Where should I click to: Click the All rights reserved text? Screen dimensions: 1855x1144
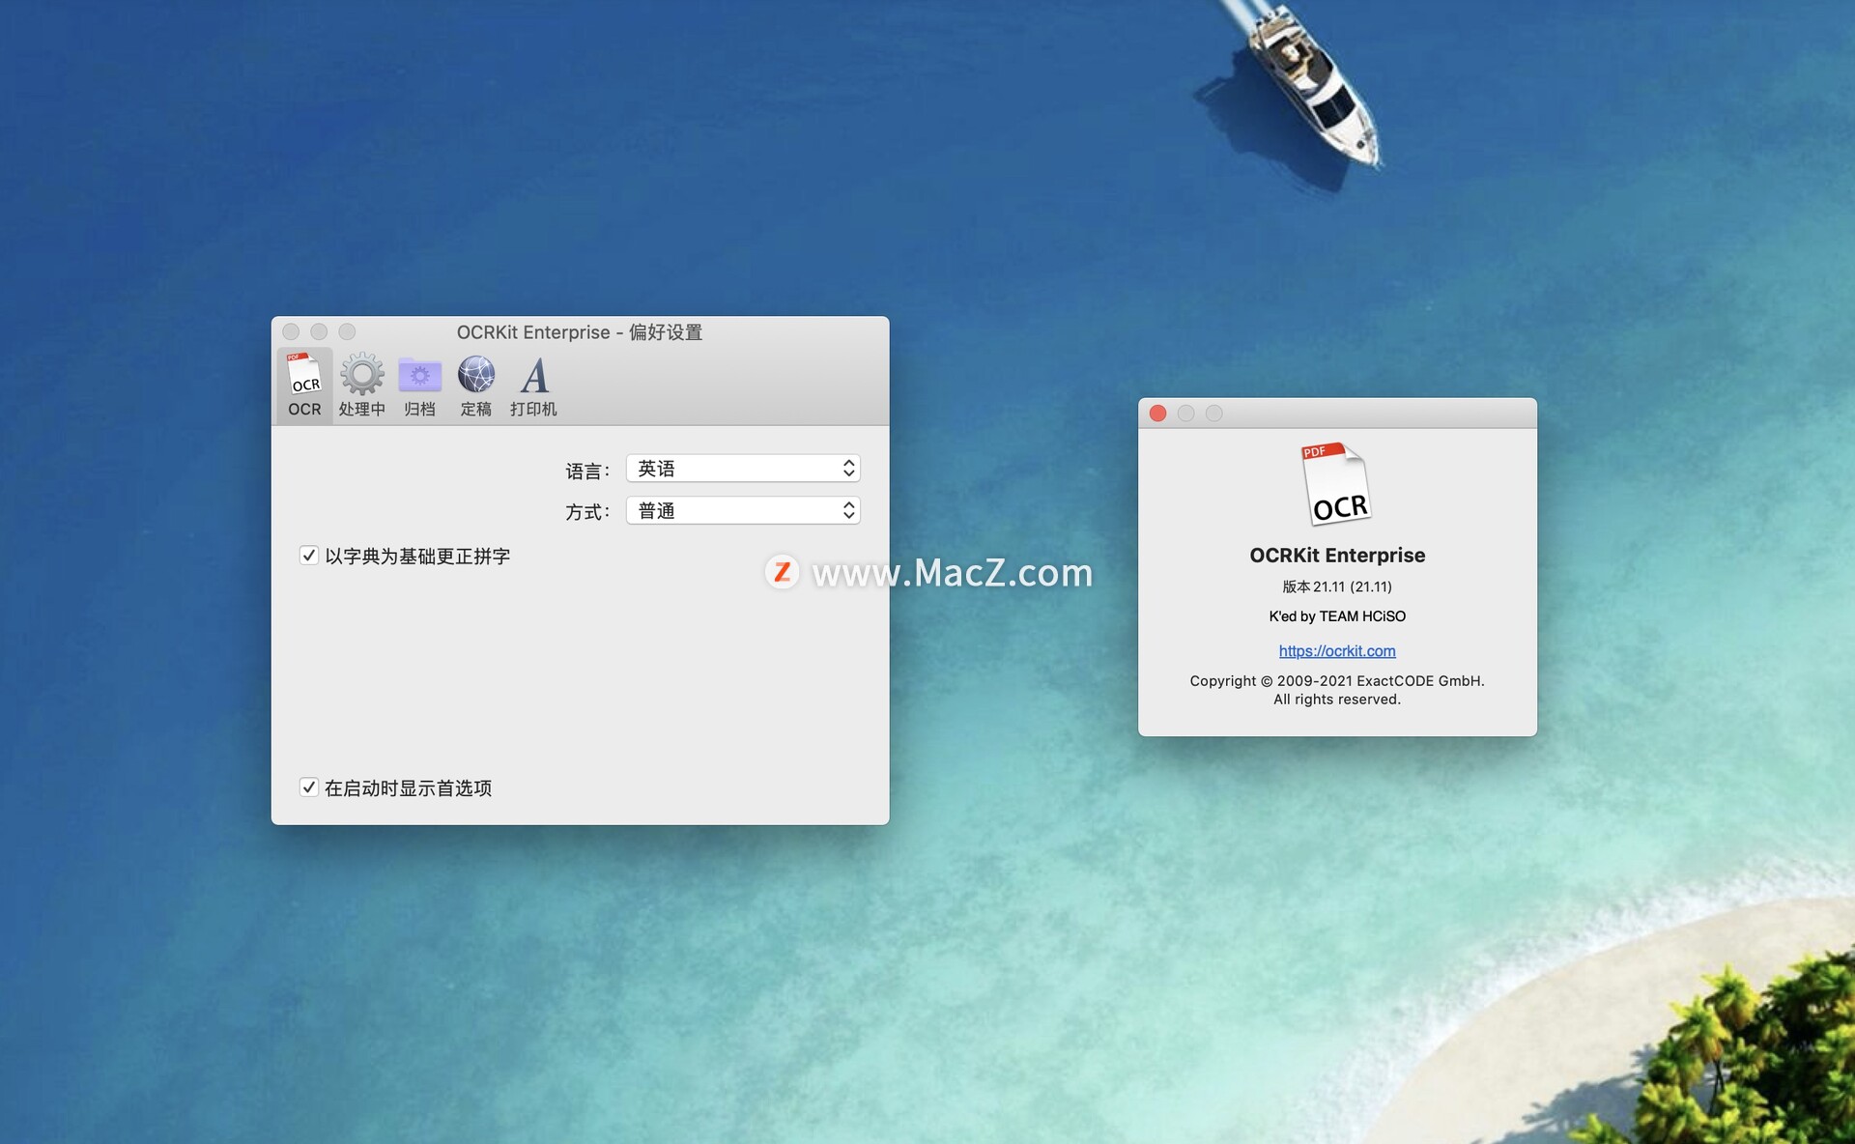[x=1337, y=700]
